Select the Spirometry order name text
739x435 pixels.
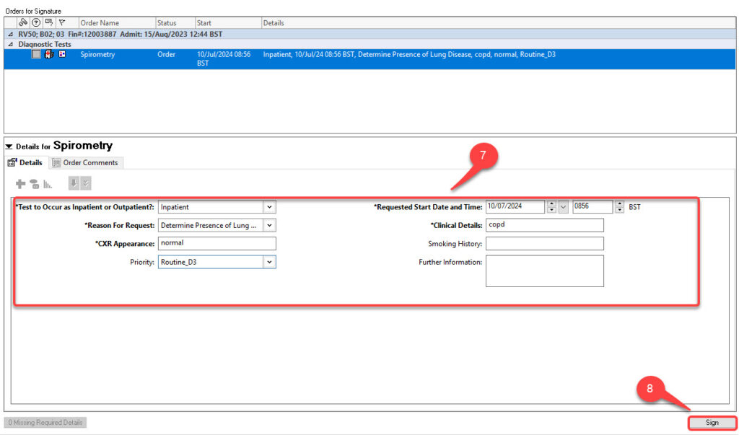(x=97, y=55)
